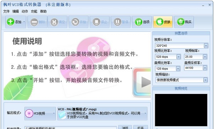Open the 功能 menu
Image resolution: width=214 pixels, height=129 pixels.
[34, 11]
